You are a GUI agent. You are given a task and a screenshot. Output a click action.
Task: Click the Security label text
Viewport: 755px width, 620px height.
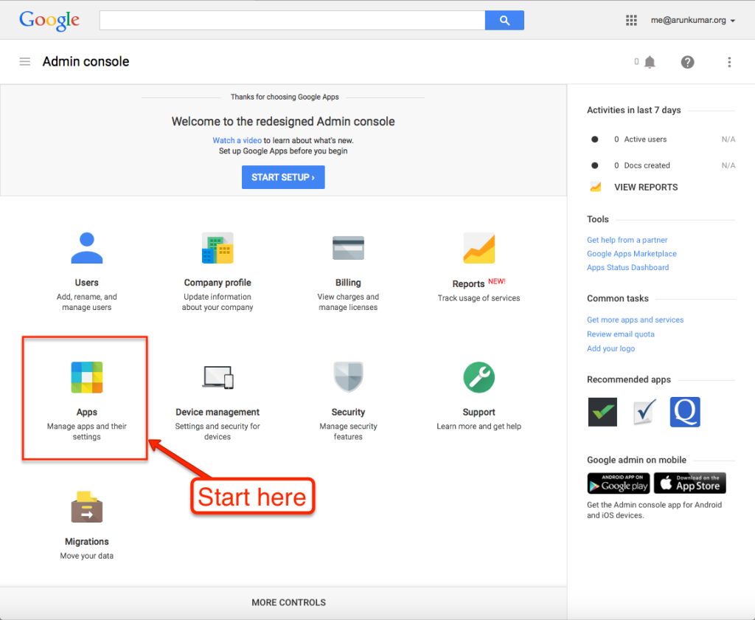348,412
